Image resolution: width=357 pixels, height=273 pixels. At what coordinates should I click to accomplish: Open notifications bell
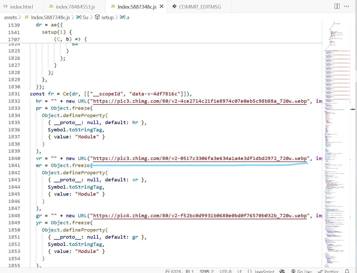(x=347, y=271)
